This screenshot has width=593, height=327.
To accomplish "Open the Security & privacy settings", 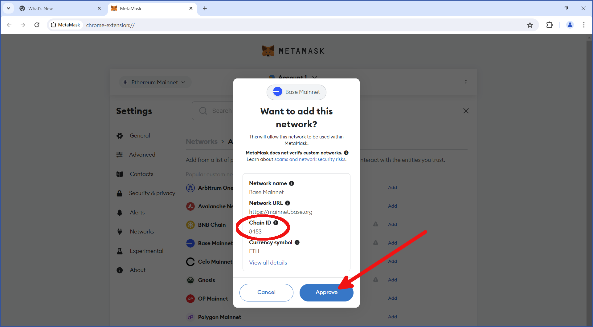I will (x=152, y=193).
